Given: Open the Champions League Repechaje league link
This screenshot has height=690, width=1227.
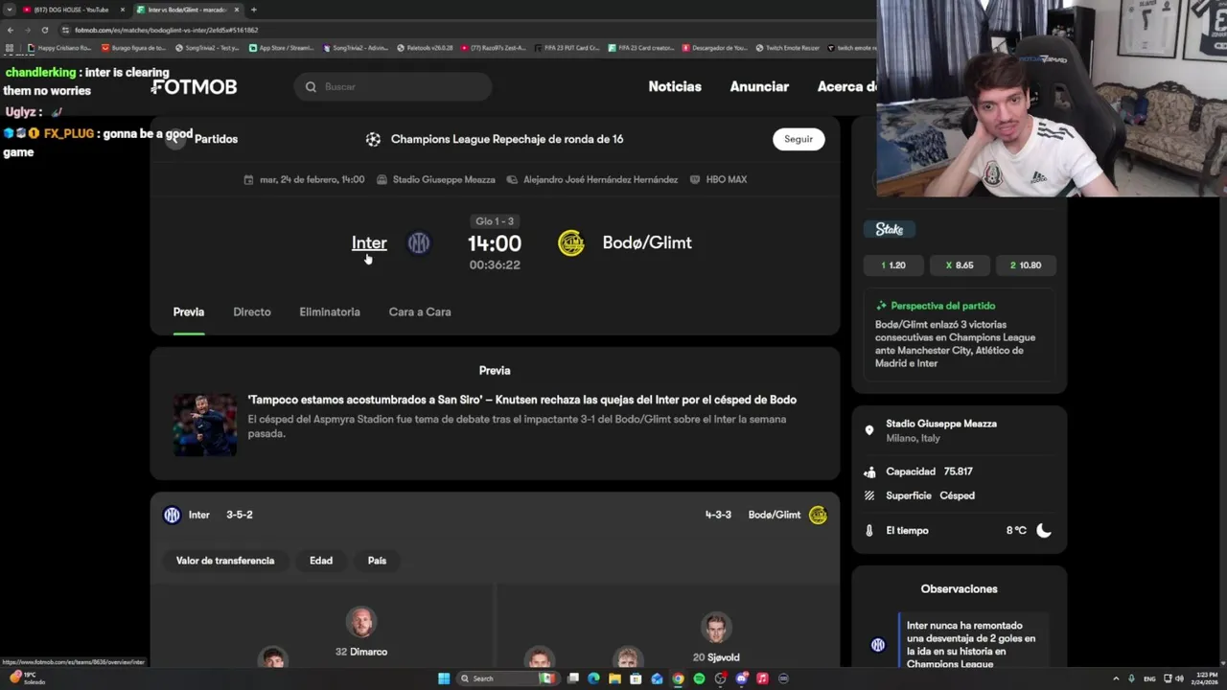Looking at the screenshot, I should tap(507, 139).
